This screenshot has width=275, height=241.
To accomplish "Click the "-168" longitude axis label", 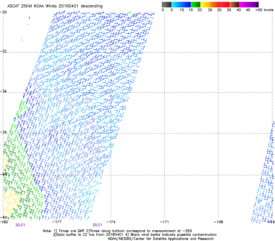I will click(219, 222).
